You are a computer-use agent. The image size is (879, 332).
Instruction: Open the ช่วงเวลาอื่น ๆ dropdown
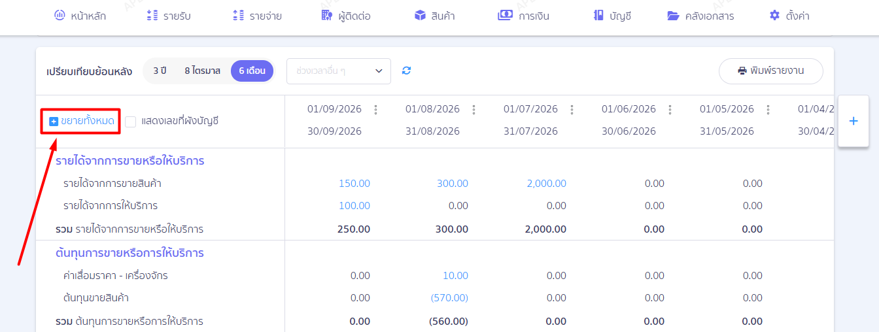pos(339,71)
